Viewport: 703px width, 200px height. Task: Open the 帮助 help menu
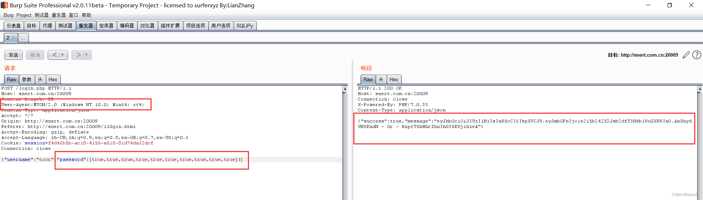(x=86, y=15)
